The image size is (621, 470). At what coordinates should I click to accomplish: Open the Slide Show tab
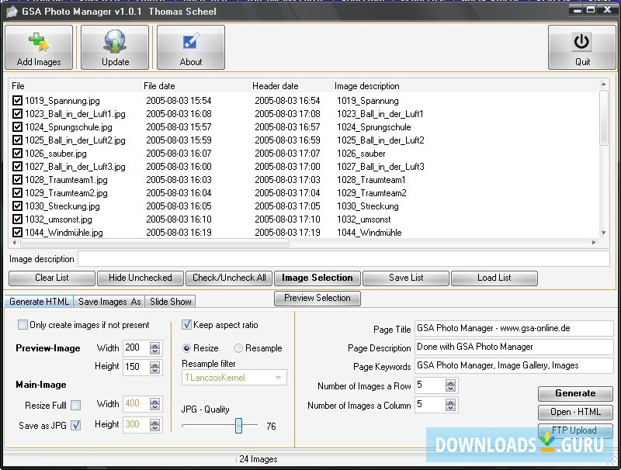171,302
